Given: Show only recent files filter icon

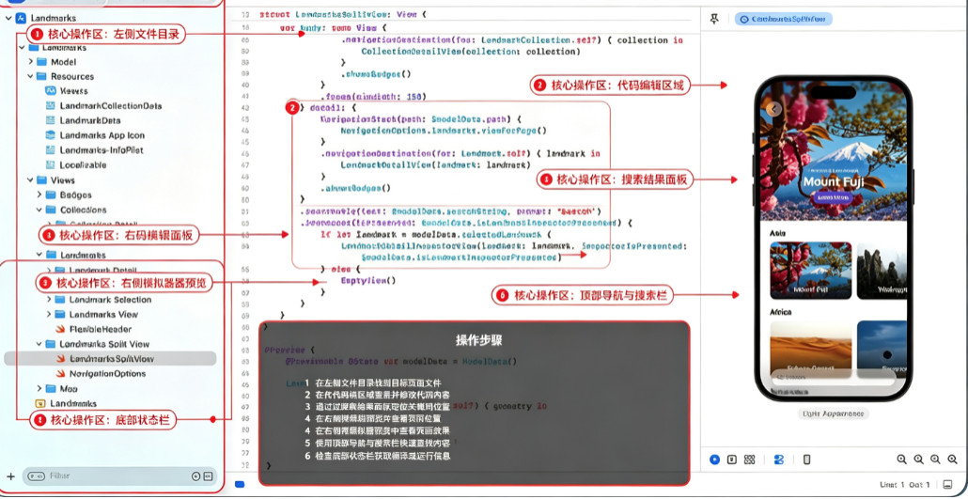Looking at the screenshot, I should click(196, 476).
